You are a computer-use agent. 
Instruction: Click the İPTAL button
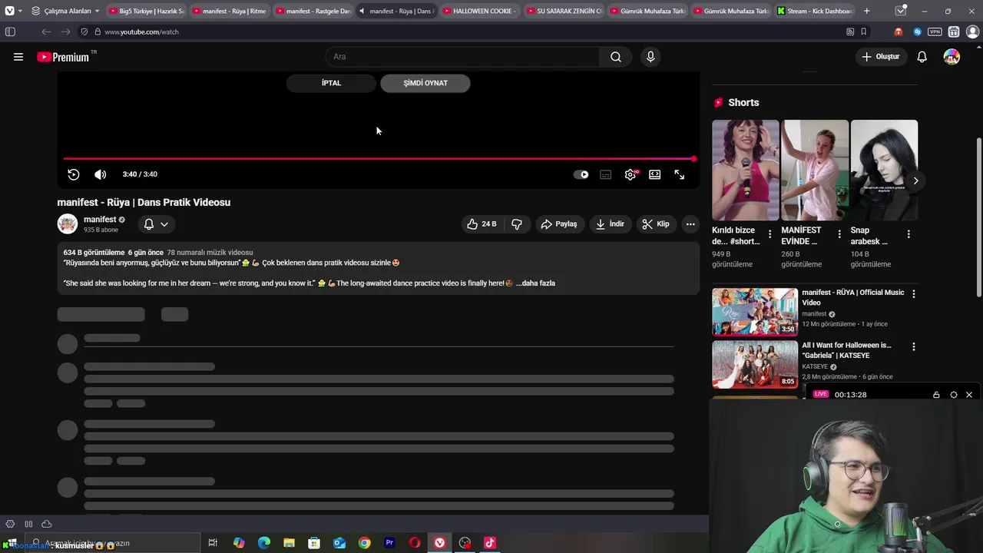coord(331,83)
